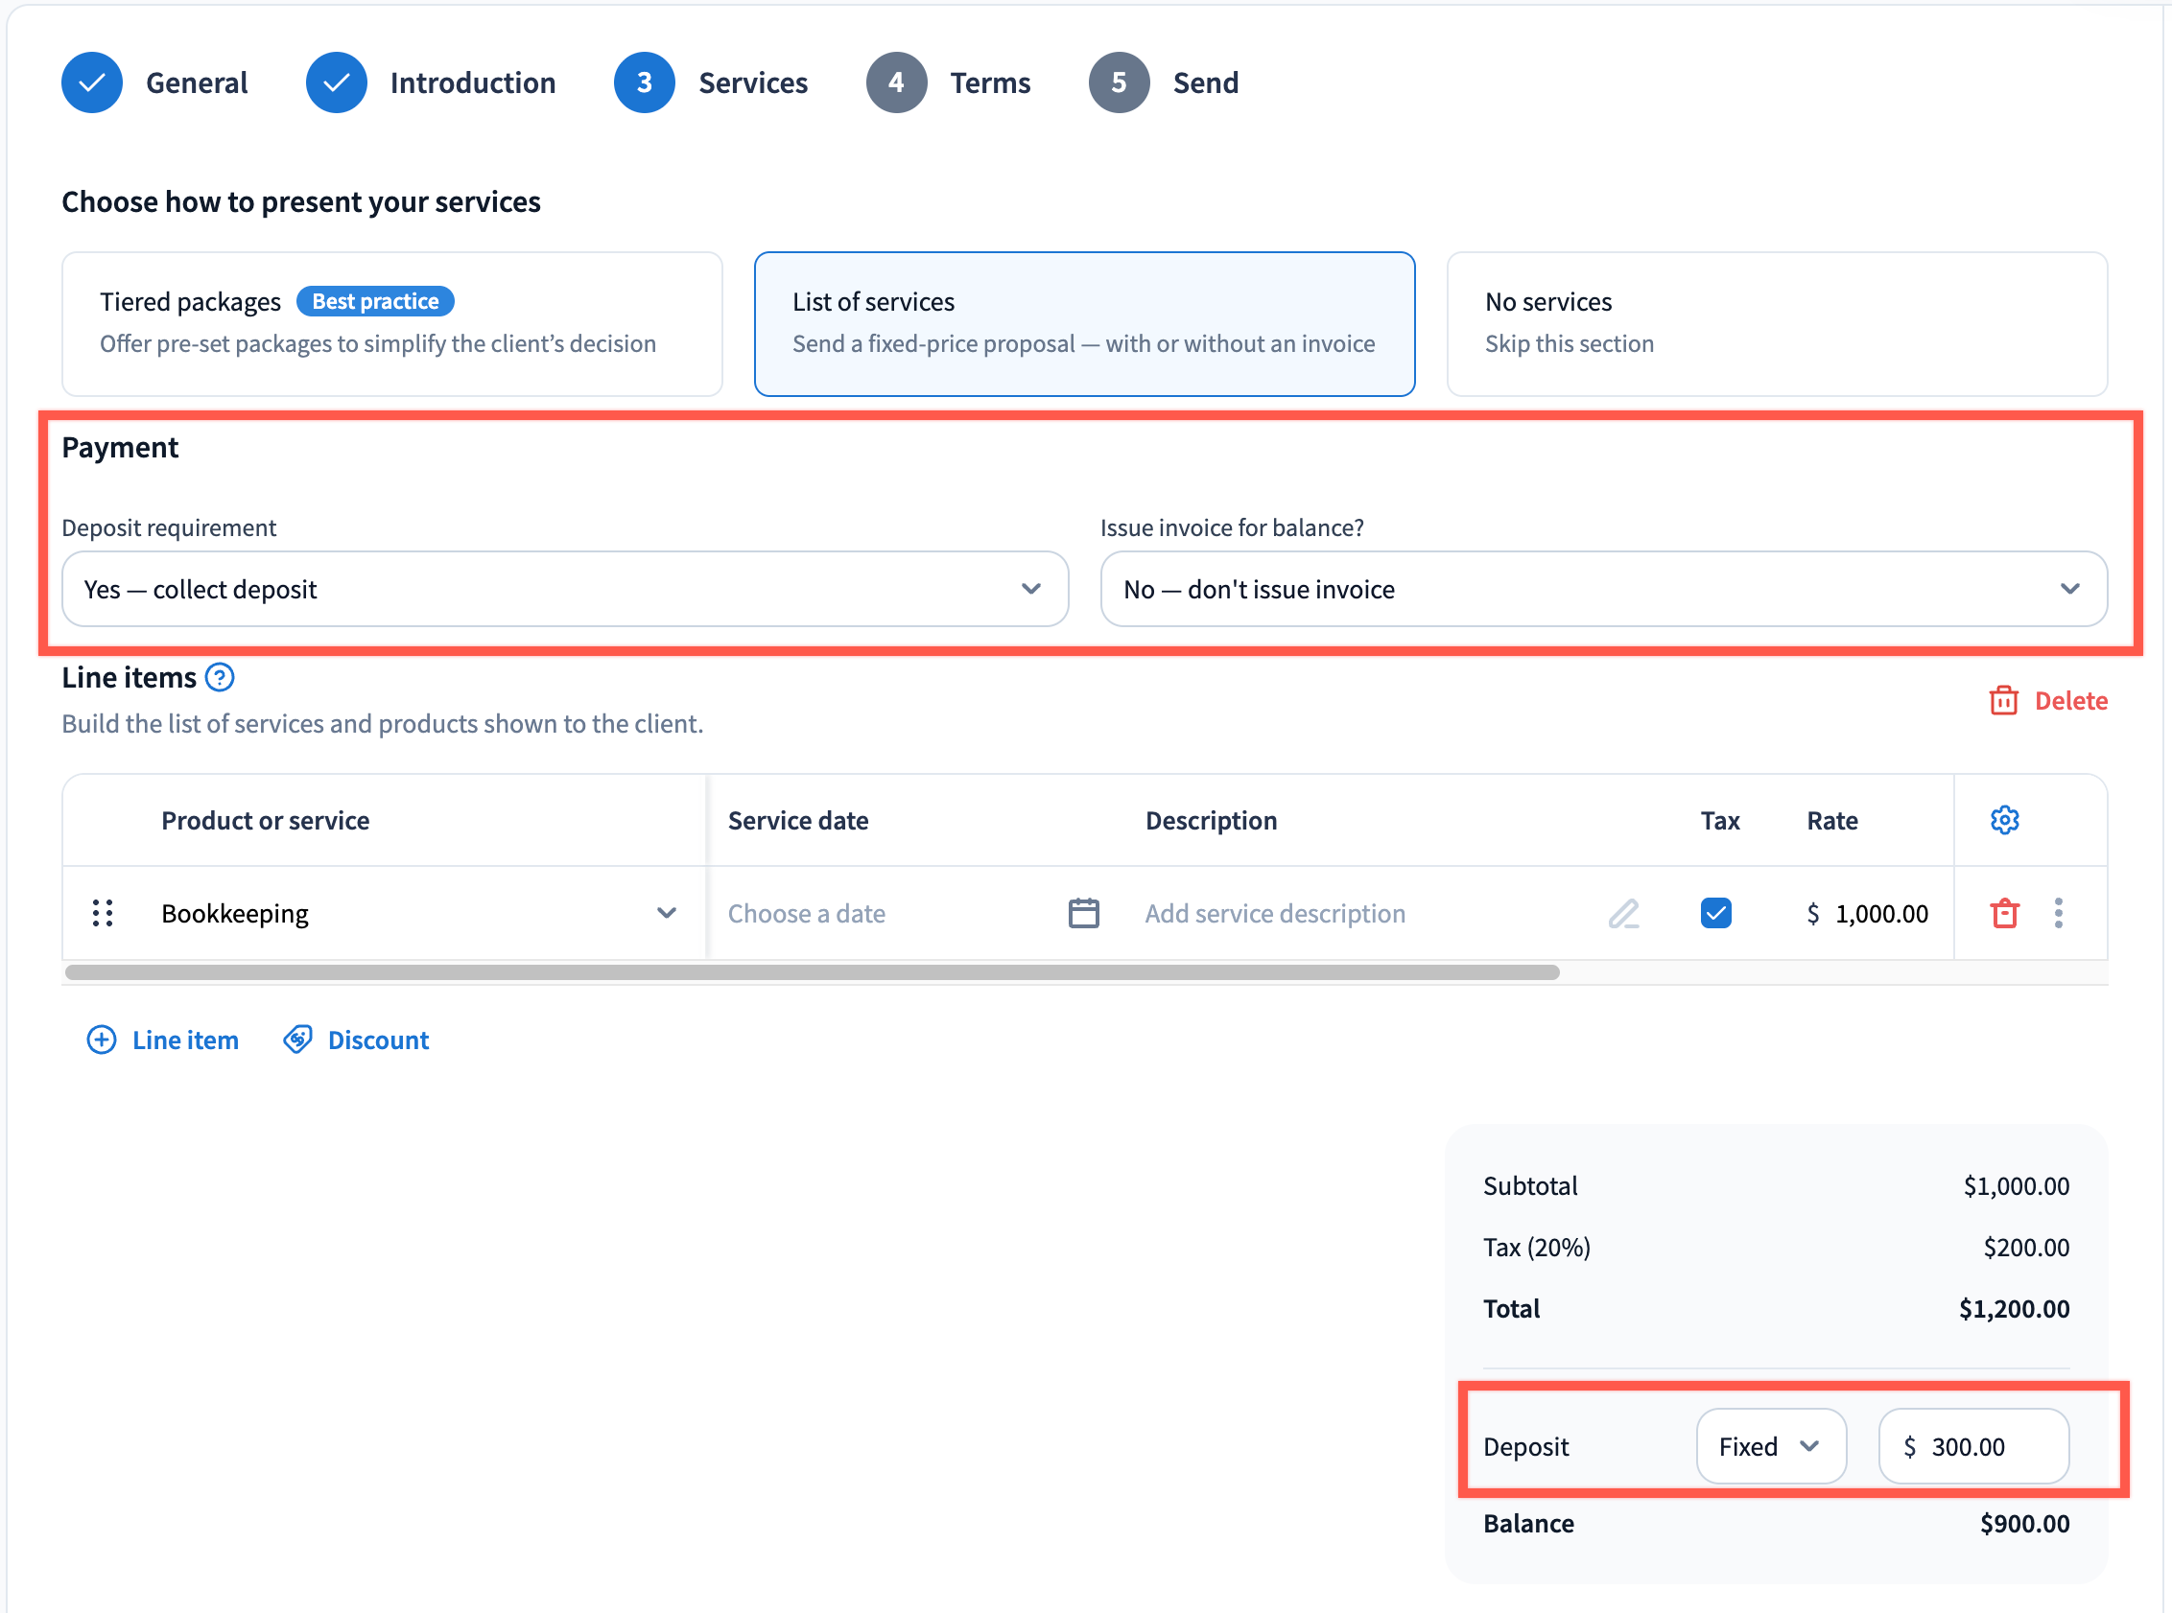Click the Line items help question icon
The height and width of the screenshot is (1613, 2172).
click(220, 677)
